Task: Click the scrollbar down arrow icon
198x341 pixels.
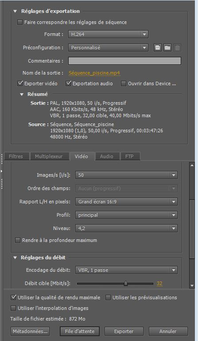Action: tap(192, 285)
